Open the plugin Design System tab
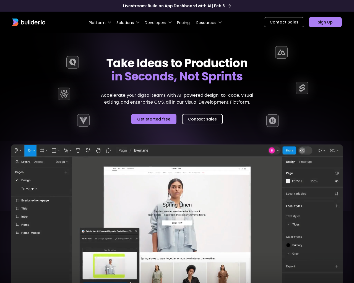Screen dimensions: 354x283 point(103,239)
